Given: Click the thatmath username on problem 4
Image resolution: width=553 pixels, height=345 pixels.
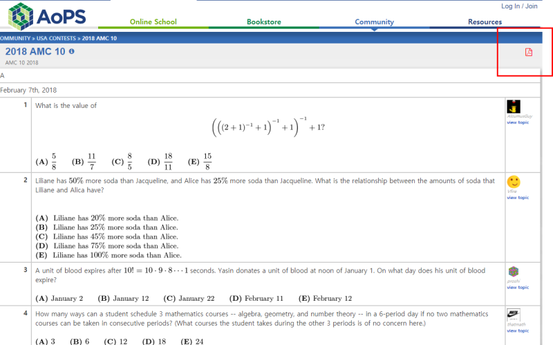Looking at the screenshot, I should click(516, 324).
